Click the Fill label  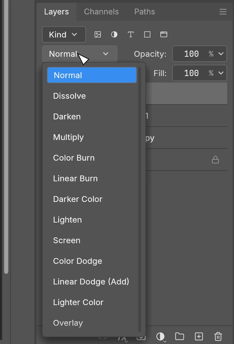coord(160,73)
